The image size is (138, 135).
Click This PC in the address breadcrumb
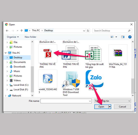click(36, 30)
